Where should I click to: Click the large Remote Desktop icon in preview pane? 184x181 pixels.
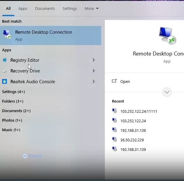pos(167,35)
